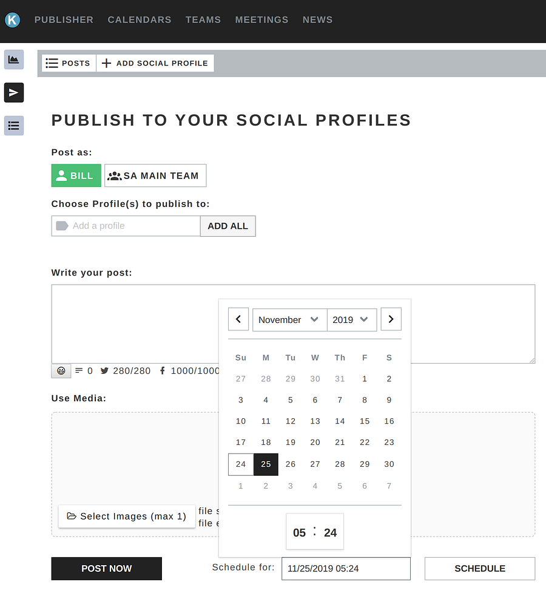Click the K logo icon
The height and width of the screenshot is (607, 546).
(12, 20)
